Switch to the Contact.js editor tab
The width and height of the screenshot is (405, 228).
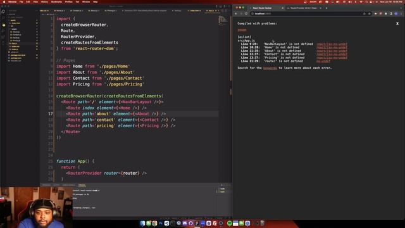tap(77, 11)
